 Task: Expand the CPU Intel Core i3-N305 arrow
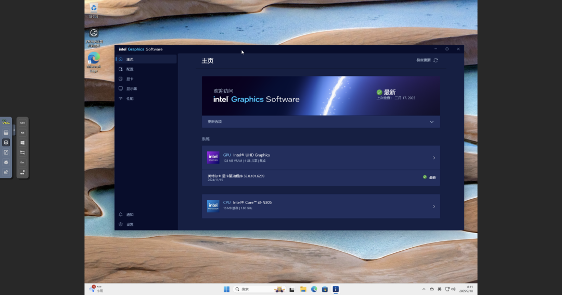(433, 207)
